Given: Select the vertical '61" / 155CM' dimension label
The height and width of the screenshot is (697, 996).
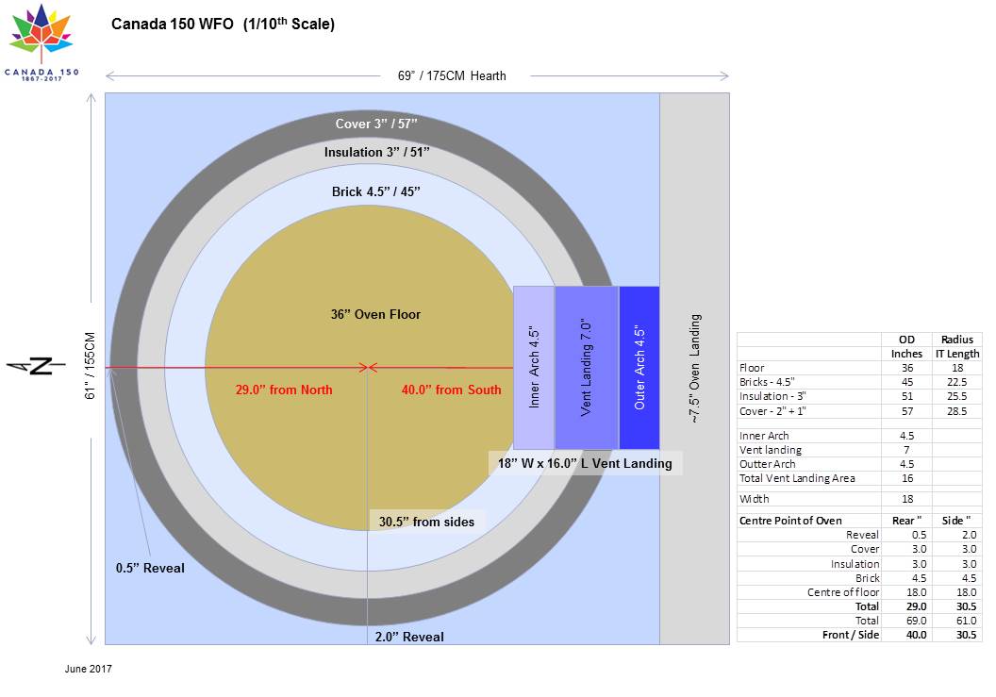Looking at the screenshot, I should coord(90,366).
